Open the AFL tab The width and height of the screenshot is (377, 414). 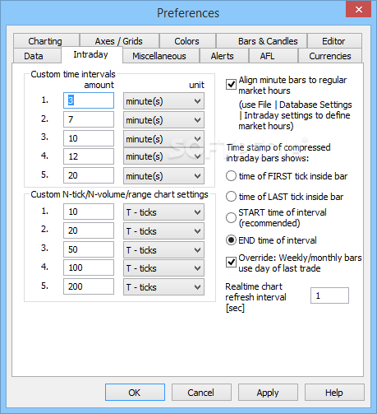[273, 56]
